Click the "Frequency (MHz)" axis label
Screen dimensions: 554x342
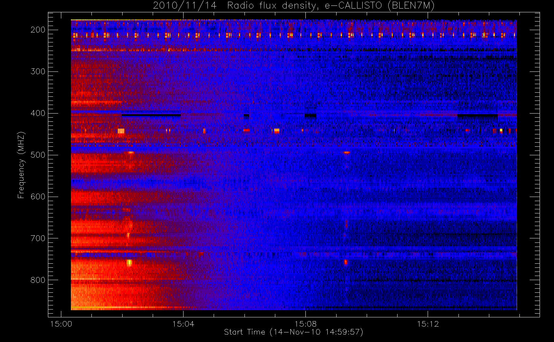pos(21,165)
